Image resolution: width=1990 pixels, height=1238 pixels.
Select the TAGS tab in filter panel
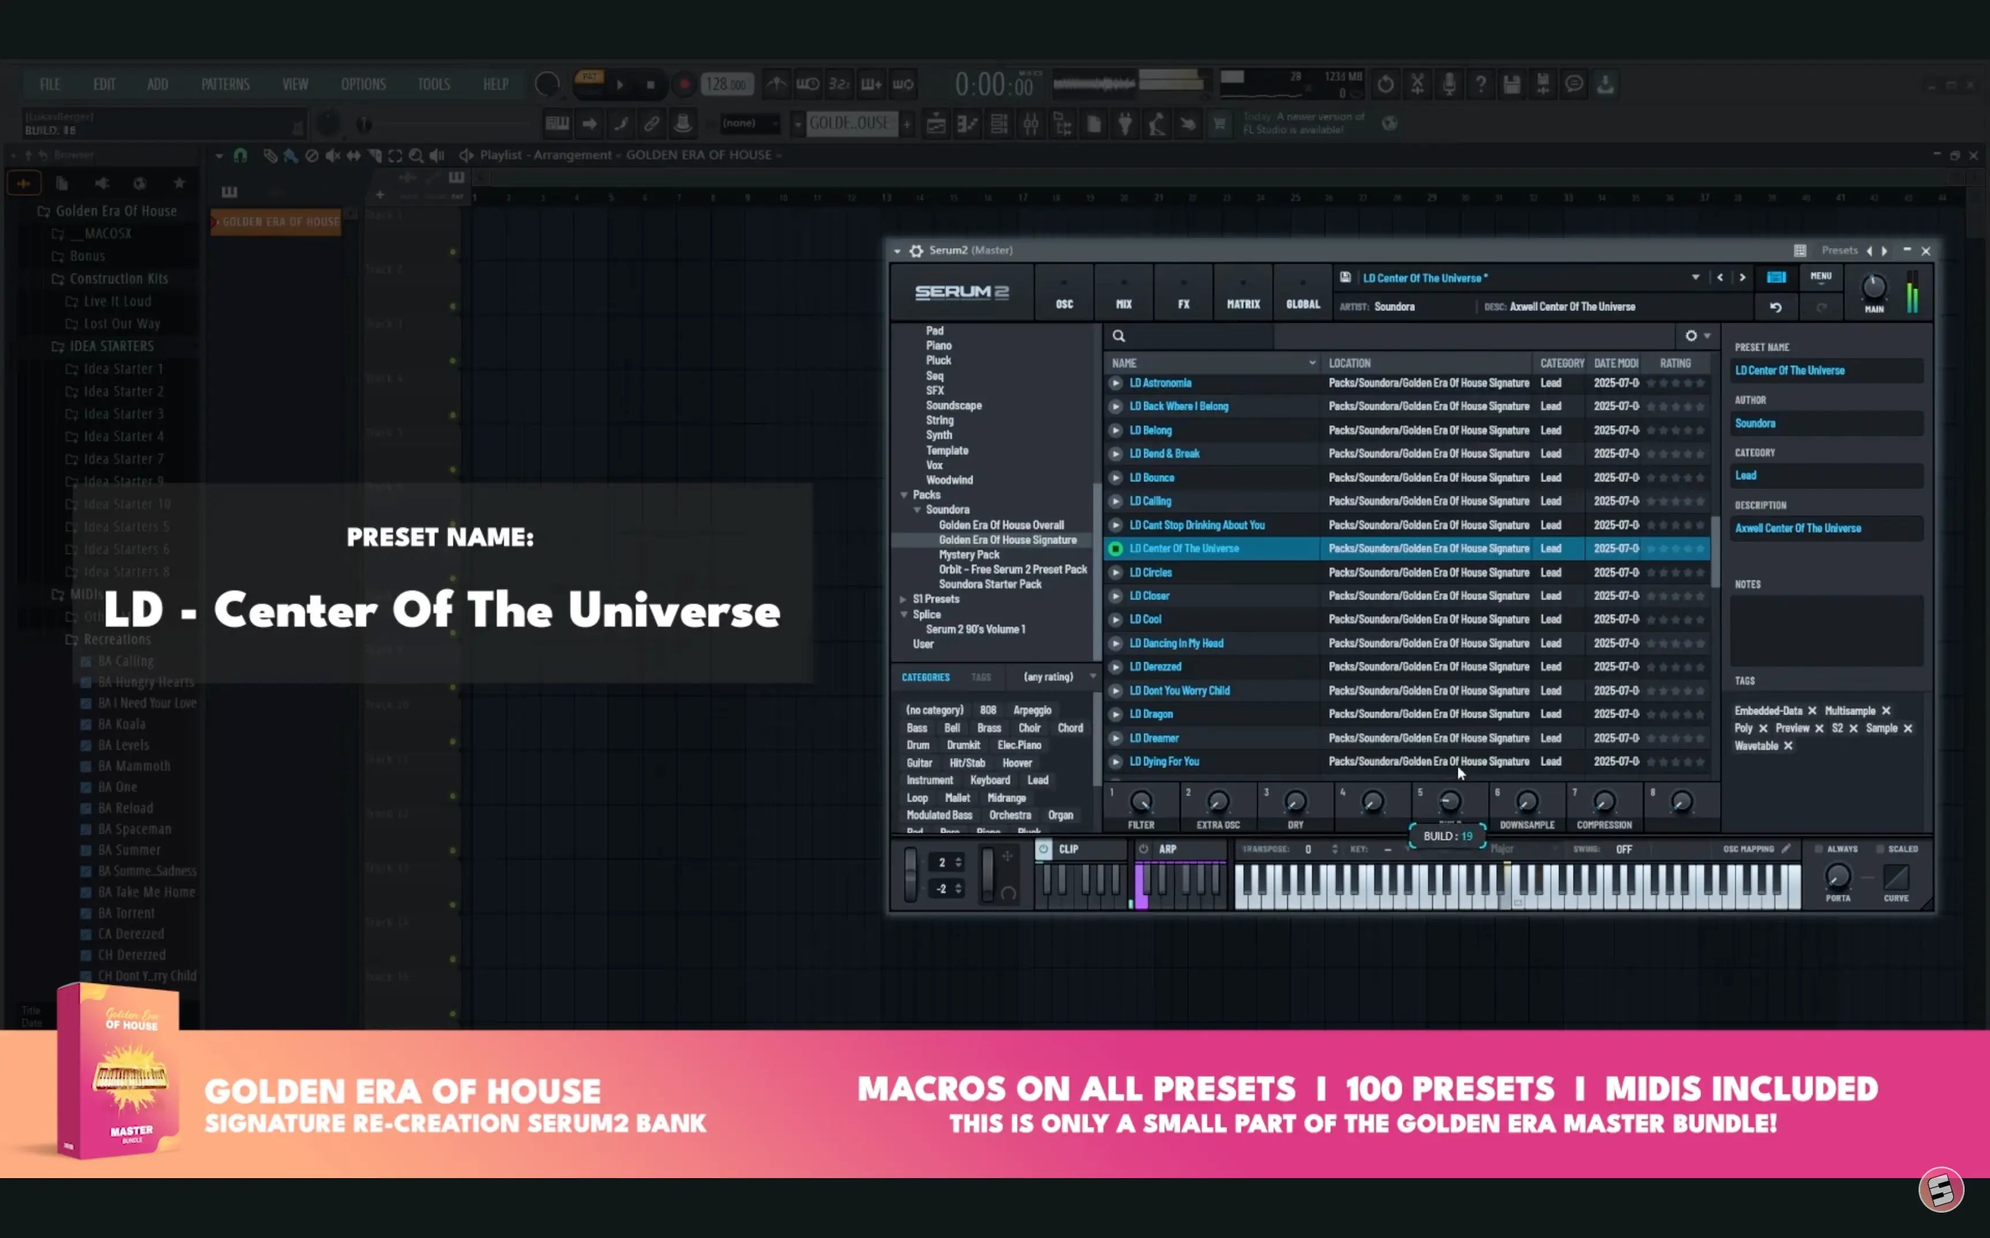[x=981, y=677]
